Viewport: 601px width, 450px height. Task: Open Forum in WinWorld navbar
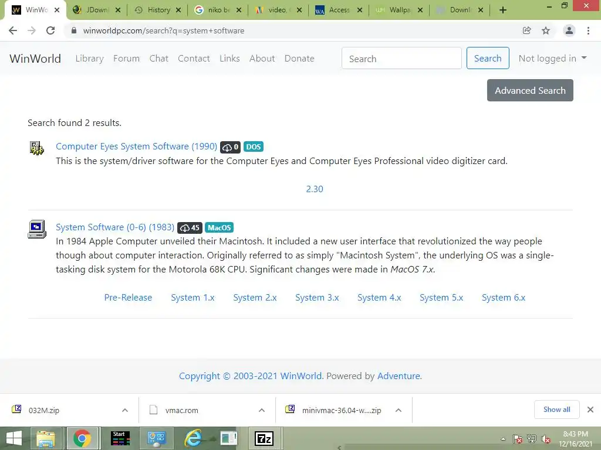click(126, 59)
